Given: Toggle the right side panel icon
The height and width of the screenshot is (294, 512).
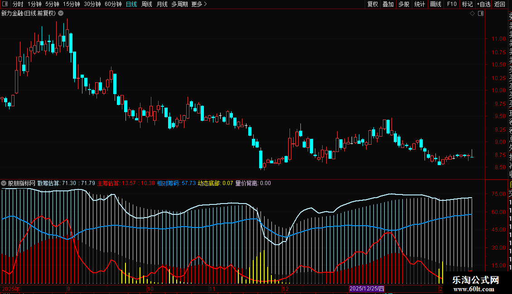Looking at the screenshot, I should pyautogui.click(x=481, y=14).
